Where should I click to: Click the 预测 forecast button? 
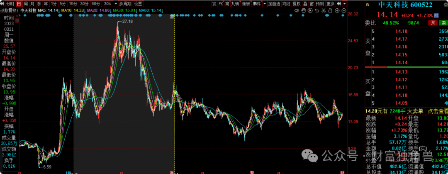(320, 4)
